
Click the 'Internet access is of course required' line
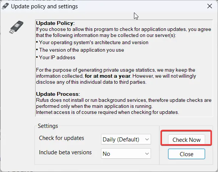[x=107, y=112]
